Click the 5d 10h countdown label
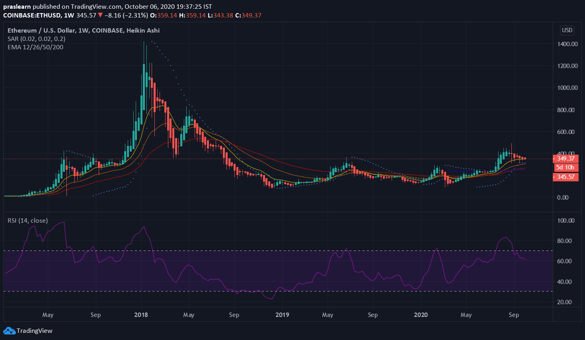 click(565, 167)
